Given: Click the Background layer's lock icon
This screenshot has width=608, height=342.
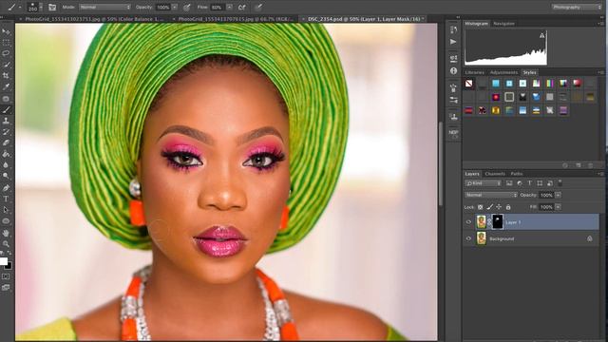Looking at the screenshot, I should tap(589, 238).
